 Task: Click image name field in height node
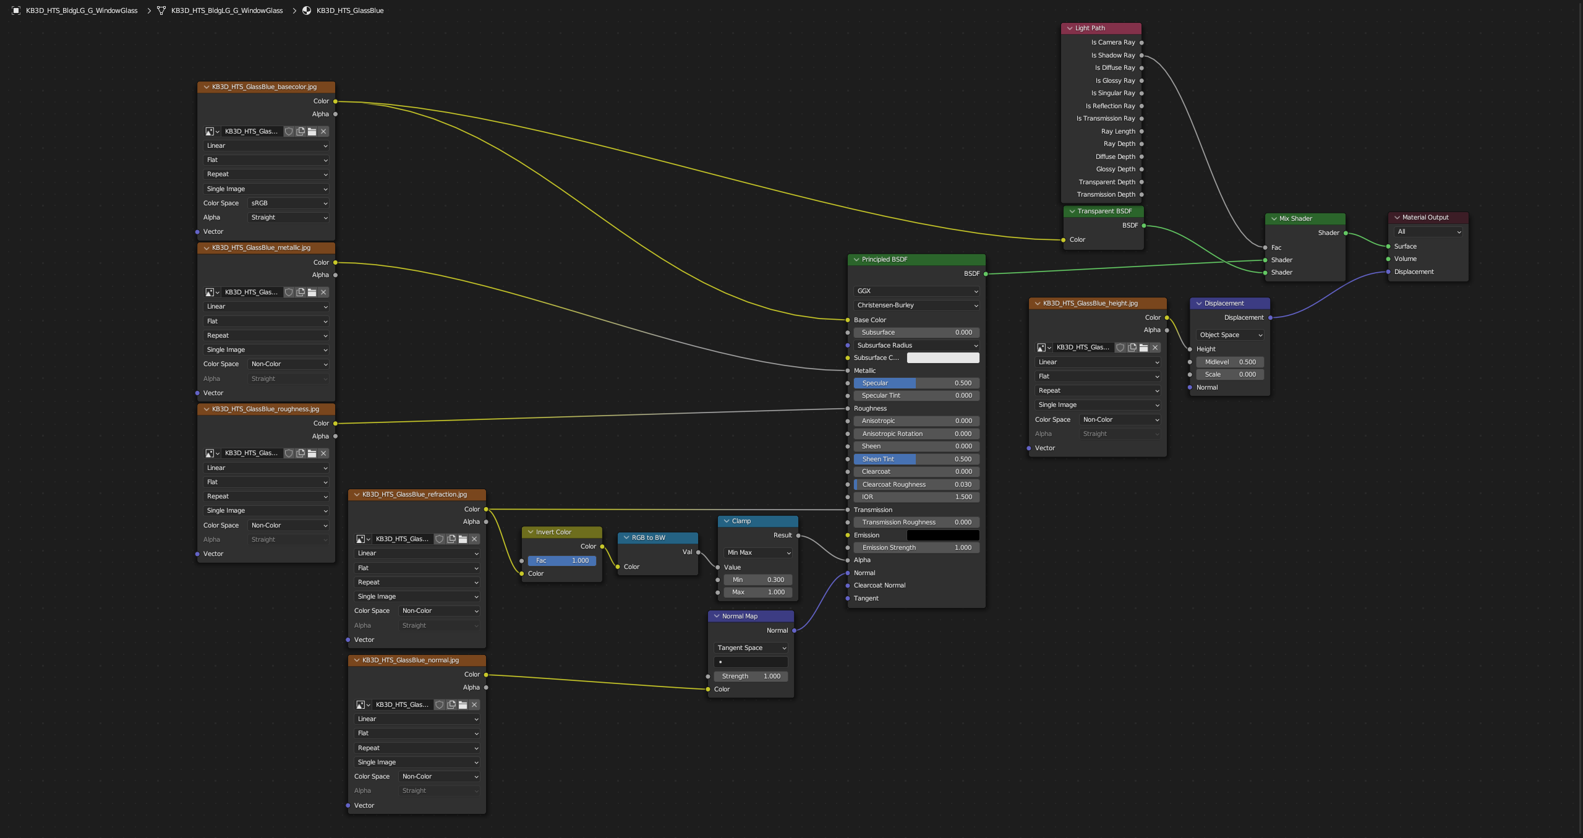tap(1084, 348)
